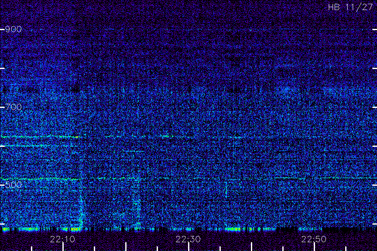Viewport: 377px width, 251px height.
Task: Click the 500 frequency axis label
Action: (x=13, y=185)
